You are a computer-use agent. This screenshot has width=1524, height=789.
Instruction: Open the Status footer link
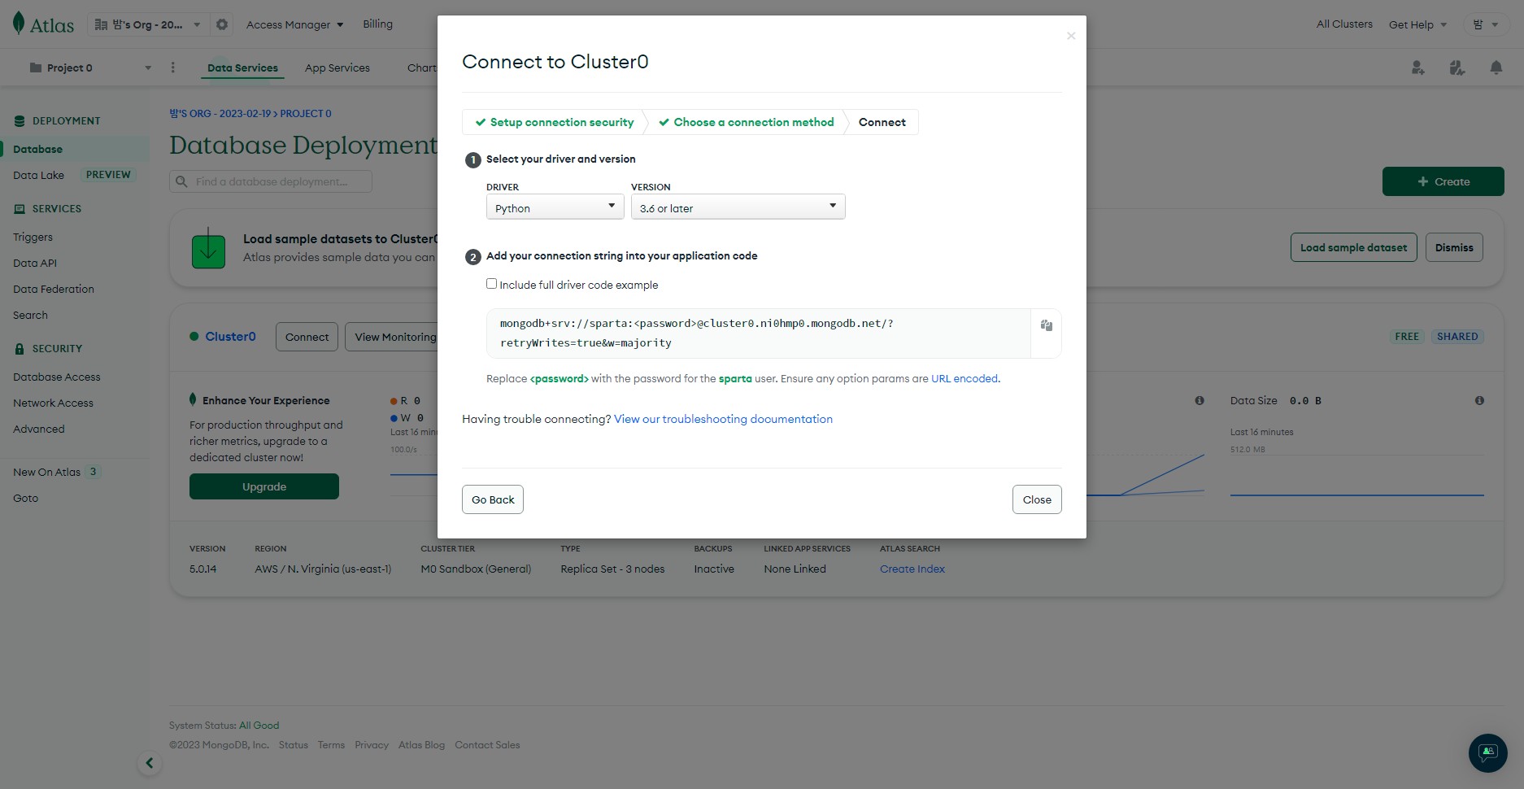[x=294, y=745]
